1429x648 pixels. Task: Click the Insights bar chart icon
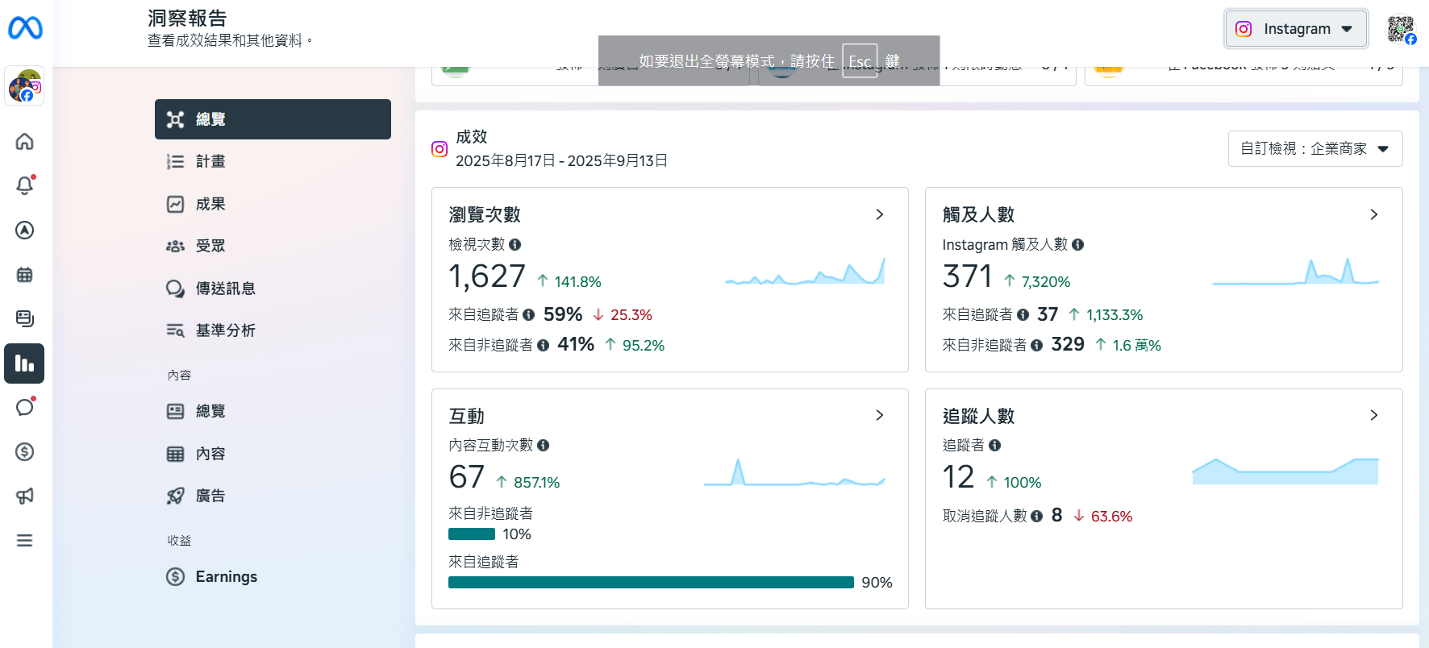click(x=24, y=363)
